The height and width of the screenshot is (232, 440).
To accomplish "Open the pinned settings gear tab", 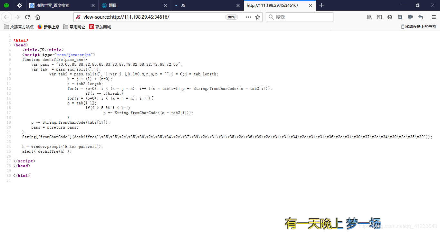I will [20, 5].
